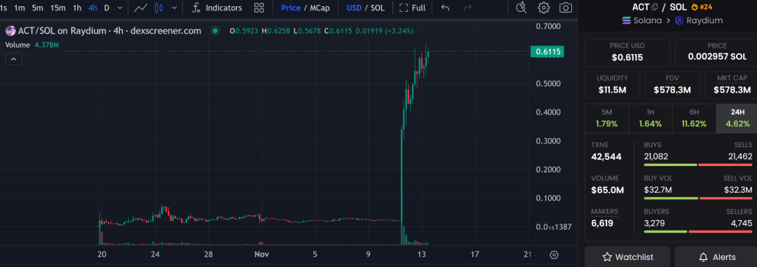Expand the timeframe dropdown arrow
This screenshot has width=757, height=267.
click(120, 8)
